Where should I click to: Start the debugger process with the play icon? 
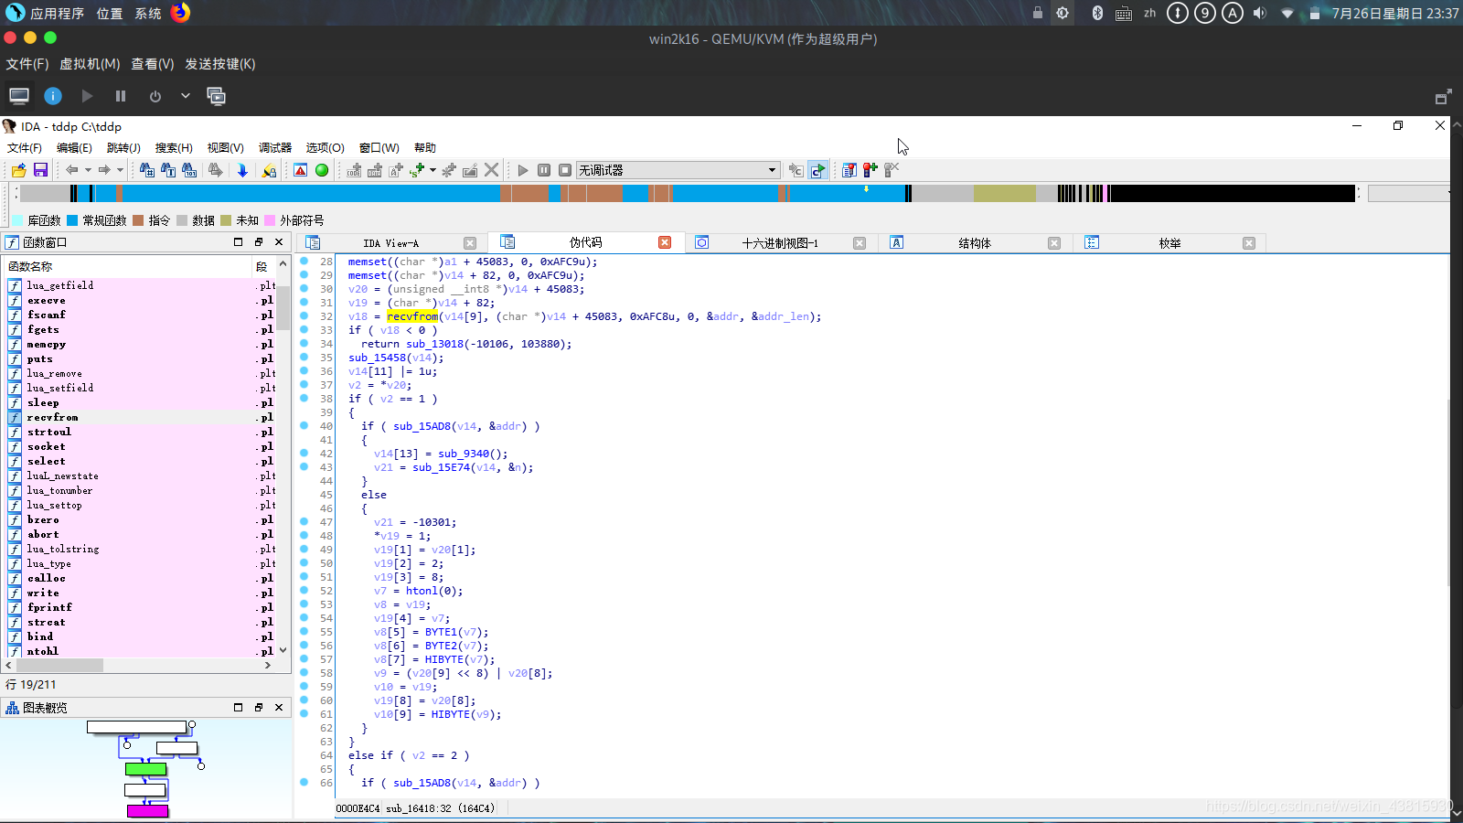523,170
